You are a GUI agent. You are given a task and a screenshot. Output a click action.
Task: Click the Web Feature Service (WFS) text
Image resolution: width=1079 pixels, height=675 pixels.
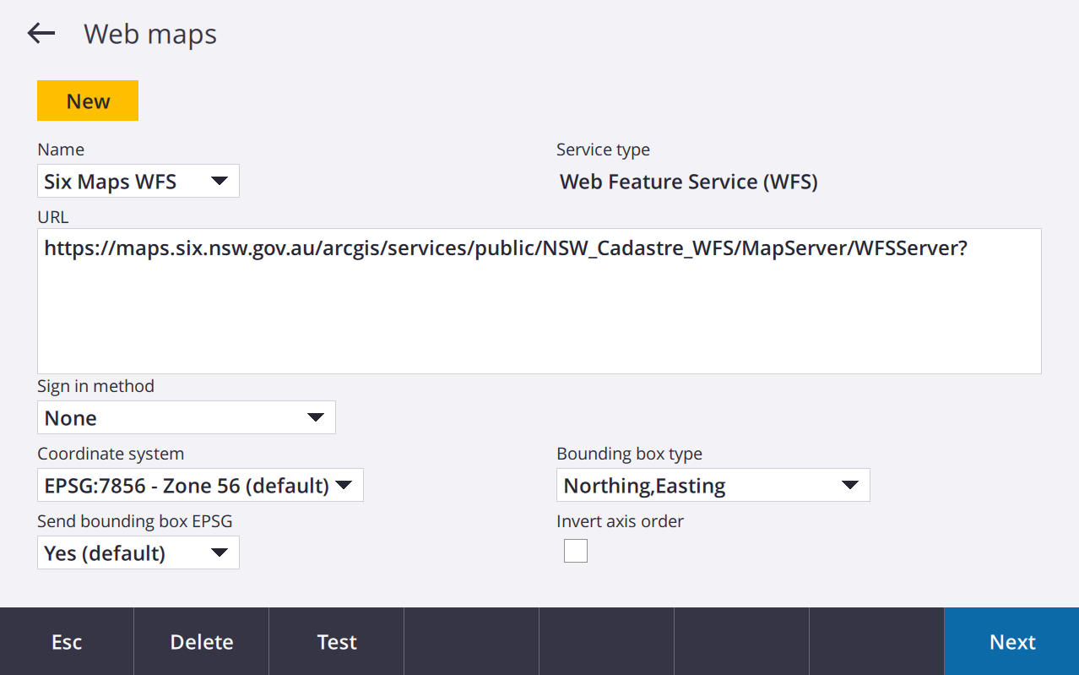tap(689, 182)
